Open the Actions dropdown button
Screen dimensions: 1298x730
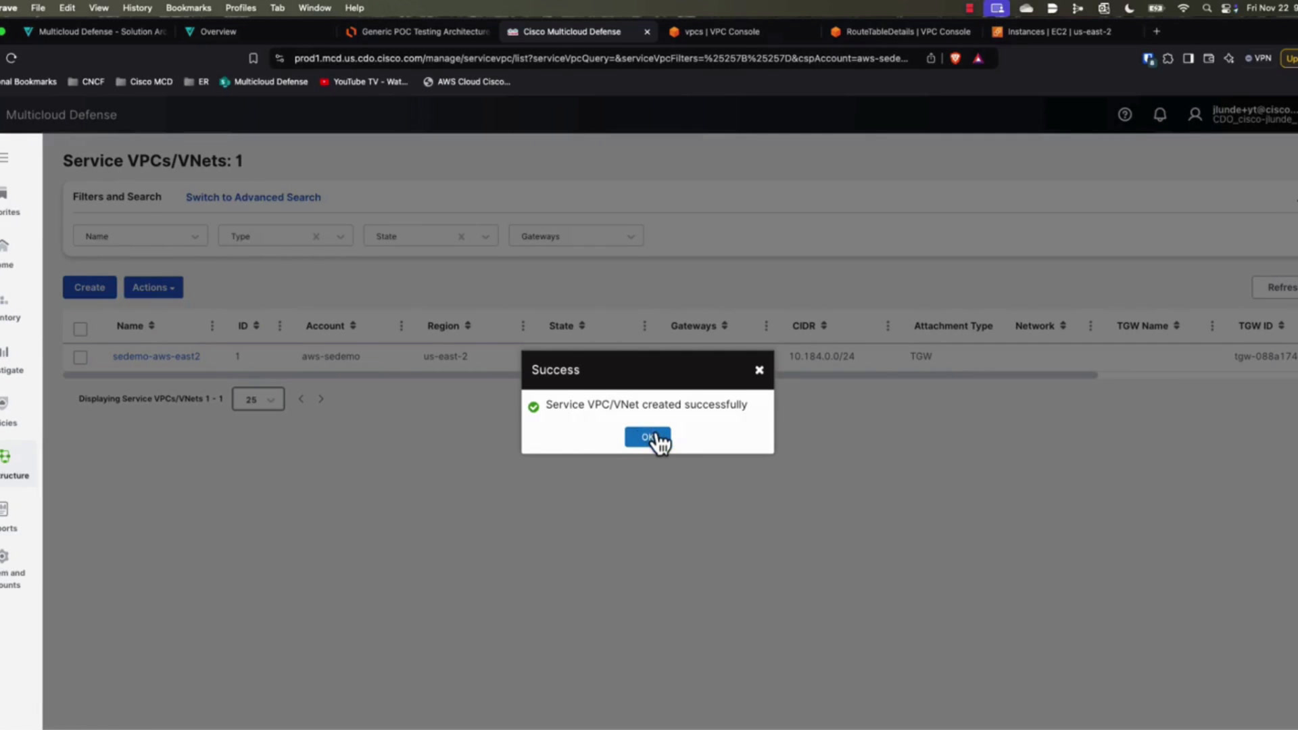153,287
